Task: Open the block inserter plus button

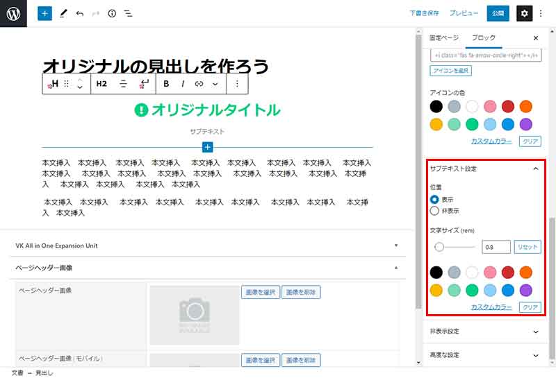Action: (44, 13)
